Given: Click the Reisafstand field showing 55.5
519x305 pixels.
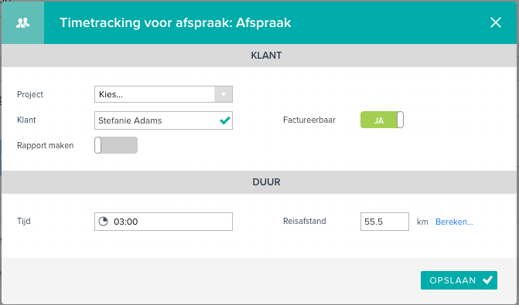Looking at the screenshot, I should (384, 222).
